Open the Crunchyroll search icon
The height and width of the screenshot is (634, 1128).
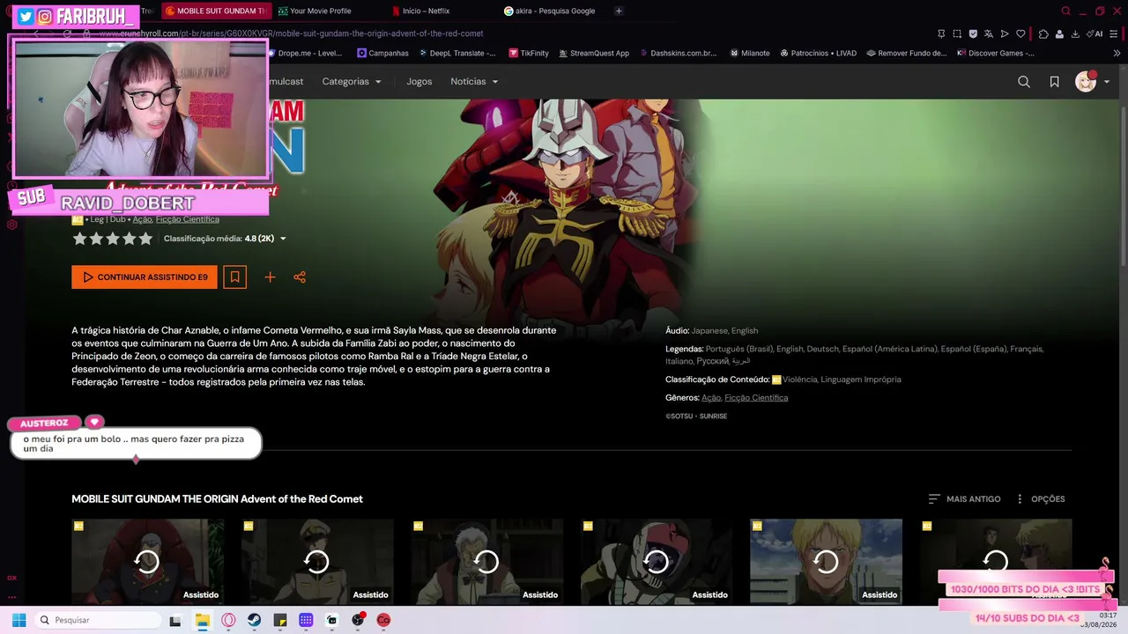click(x=1023, y=81)
